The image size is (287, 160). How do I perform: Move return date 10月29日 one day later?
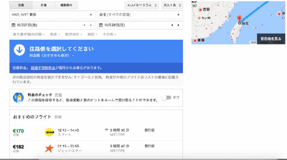point(178,25)
